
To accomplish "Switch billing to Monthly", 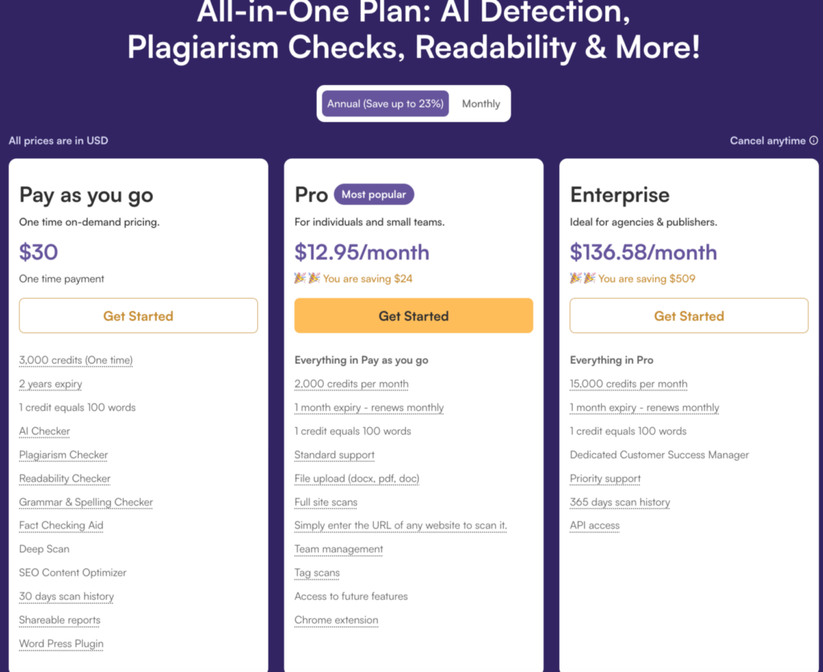I will [481, 104].
